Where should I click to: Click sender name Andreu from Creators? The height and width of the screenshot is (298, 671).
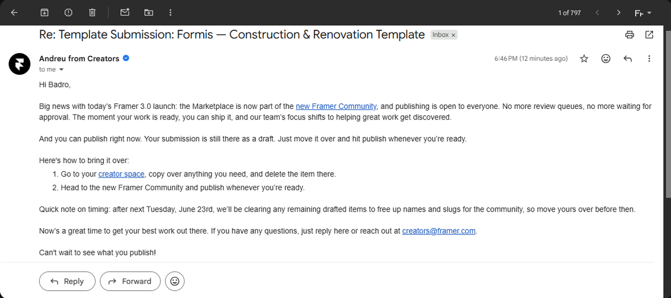tap(79, 58)
